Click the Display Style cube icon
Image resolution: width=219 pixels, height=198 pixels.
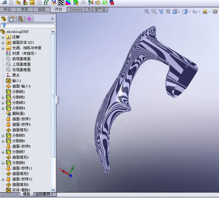coord(185,12)
